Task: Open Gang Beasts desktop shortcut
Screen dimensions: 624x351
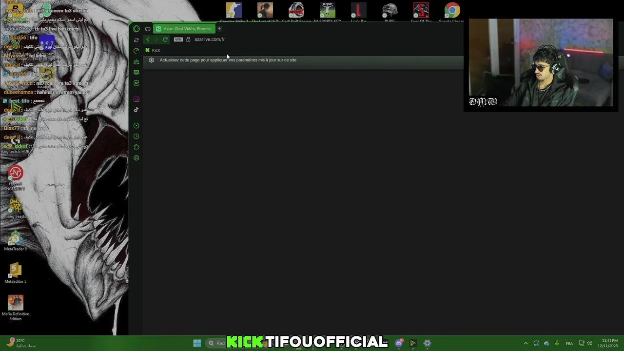Action: [x=15, y=208]
